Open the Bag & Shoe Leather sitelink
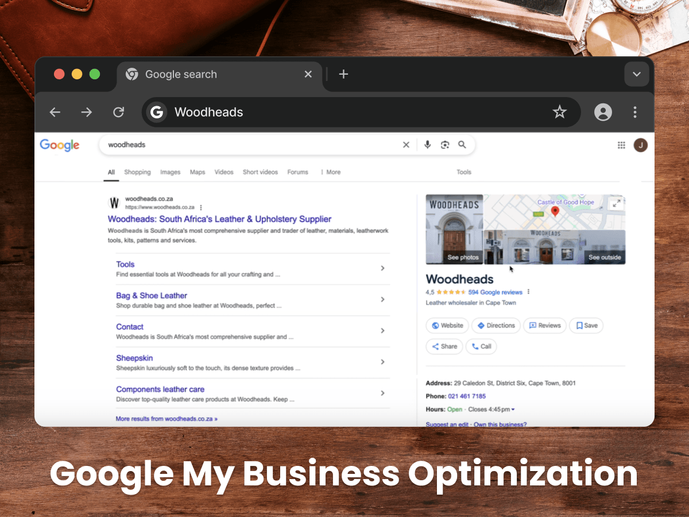 pyautogui.click(x=152, y=295)
